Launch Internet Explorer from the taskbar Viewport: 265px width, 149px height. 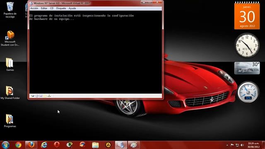pos(44,145)
